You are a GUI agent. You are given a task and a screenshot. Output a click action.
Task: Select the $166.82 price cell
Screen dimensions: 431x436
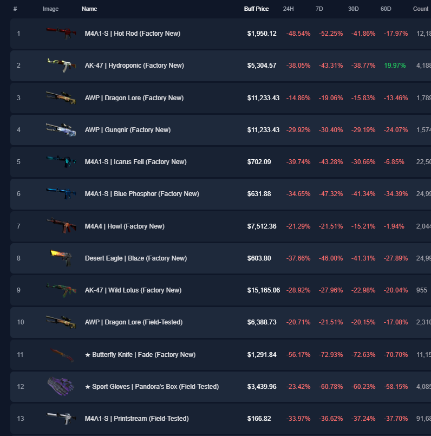[259, 419]
